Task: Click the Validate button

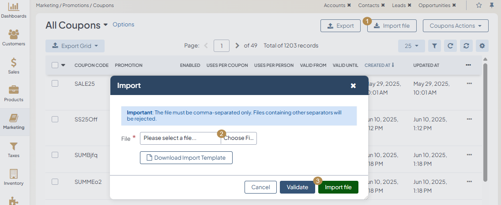Action: click(297, 187)
